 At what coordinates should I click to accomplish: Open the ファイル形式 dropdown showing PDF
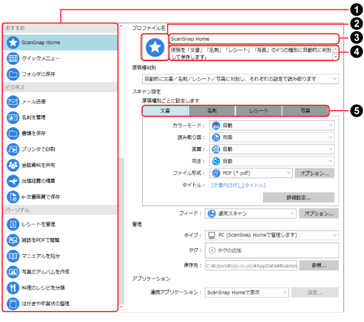click(x=251, y=173)
